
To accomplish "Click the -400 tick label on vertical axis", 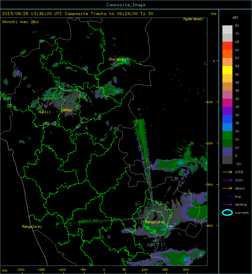I will (x=209, y=226).
